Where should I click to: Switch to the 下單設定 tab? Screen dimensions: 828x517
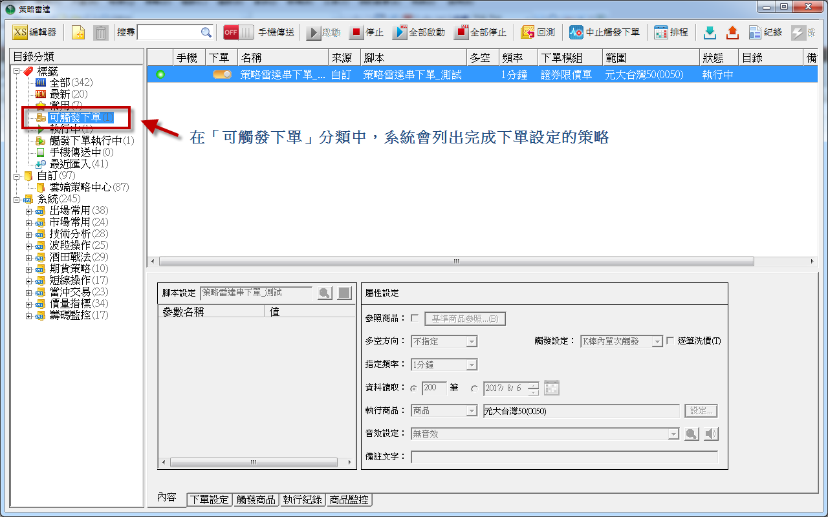pos(209,500)
